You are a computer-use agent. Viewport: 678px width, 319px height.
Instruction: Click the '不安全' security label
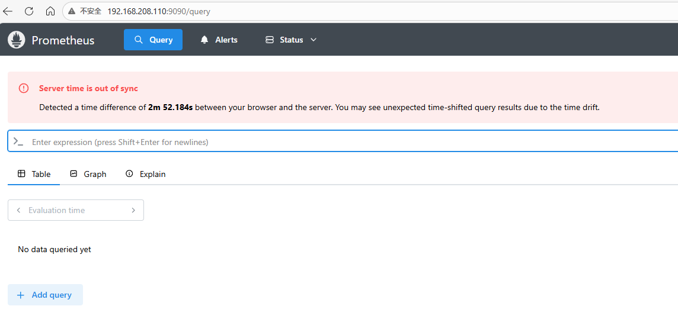tap(90, 12)
